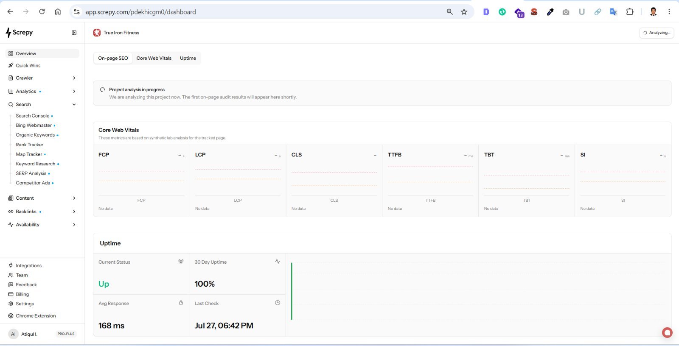Click the Availability pulse icon
Image resolution: width=679 pixels, height=346 pixels.
[11, 225]
